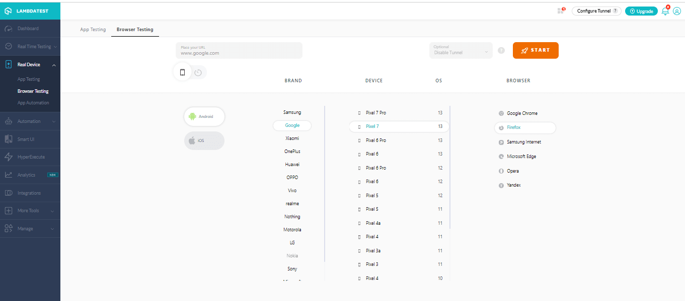The height and width of the screenshot is (301, 685).
Task: Select the Google brand
Action: point(292,125)
